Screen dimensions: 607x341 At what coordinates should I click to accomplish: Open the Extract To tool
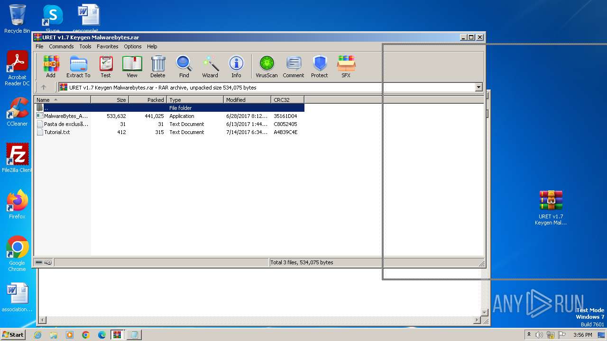(x=78, y=66)
